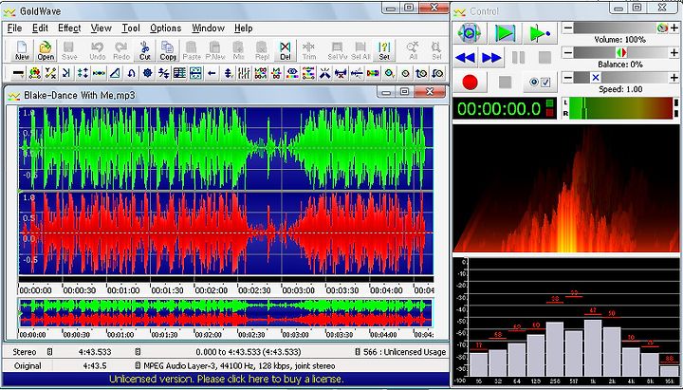Click the red record button
The width and height of the screenshot is (683, 390).
[470, 82]
